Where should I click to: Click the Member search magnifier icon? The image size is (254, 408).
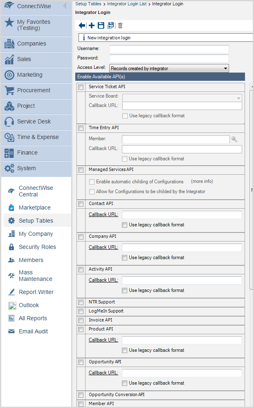tap(234, 139)
